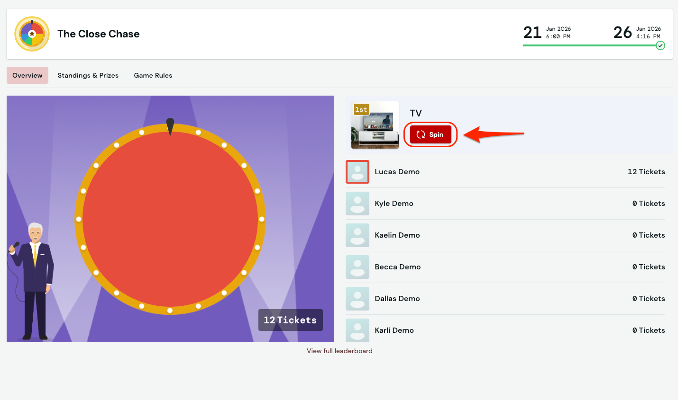The height and width of the screenshot is (400, 678).
Task: Click the green game timeline progress bar
Action: [588, 45]
